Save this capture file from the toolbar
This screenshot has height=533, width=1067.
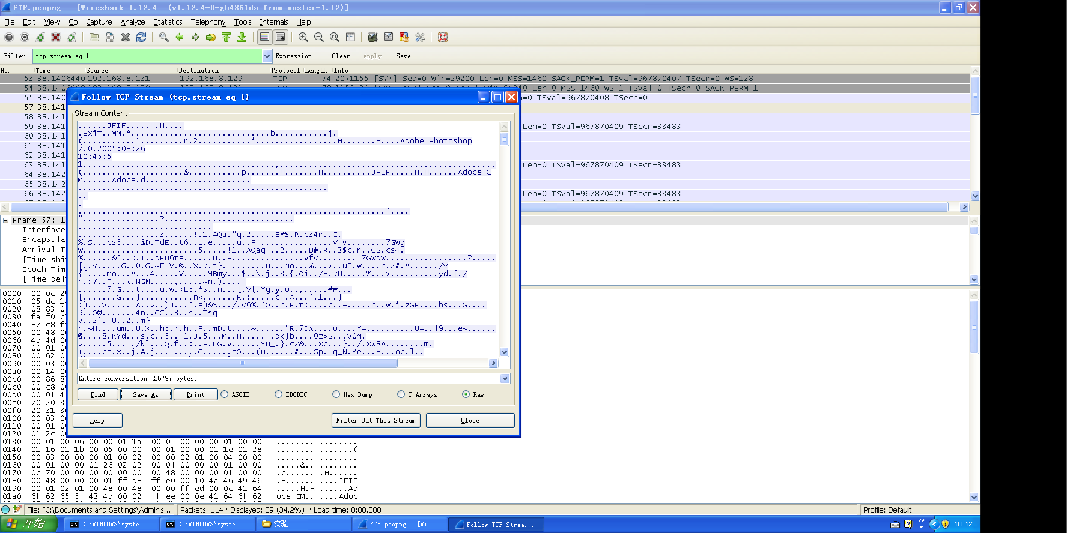pos(110,37)
